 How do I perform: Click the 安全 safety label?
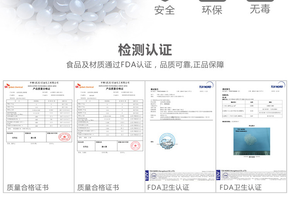click(165, 10)
